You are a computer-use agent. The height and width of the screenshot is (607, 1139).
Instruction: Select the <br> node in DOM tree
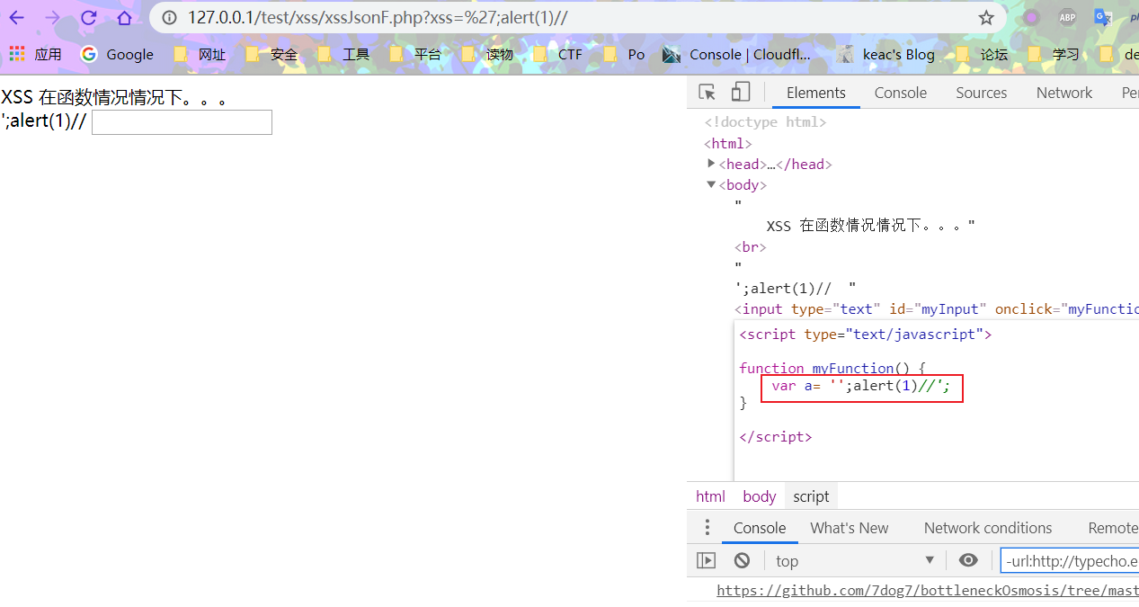coord(751,246)
